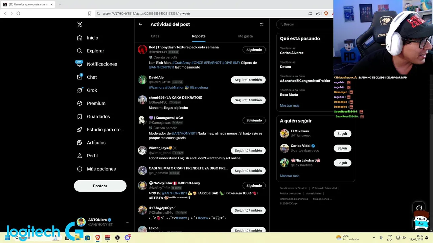Toggle Siguiendo for Red | Thonydash

(x=254, y=50)
